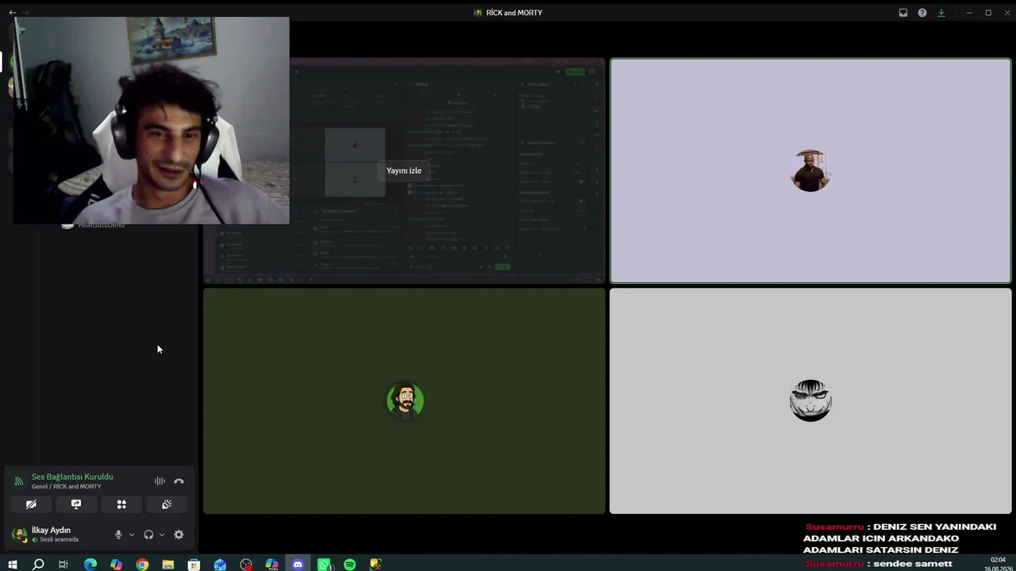The height and width of the screenshot is (571, 1016).
Task: Open Spotify from the taskbar
Action: [350, 565]
